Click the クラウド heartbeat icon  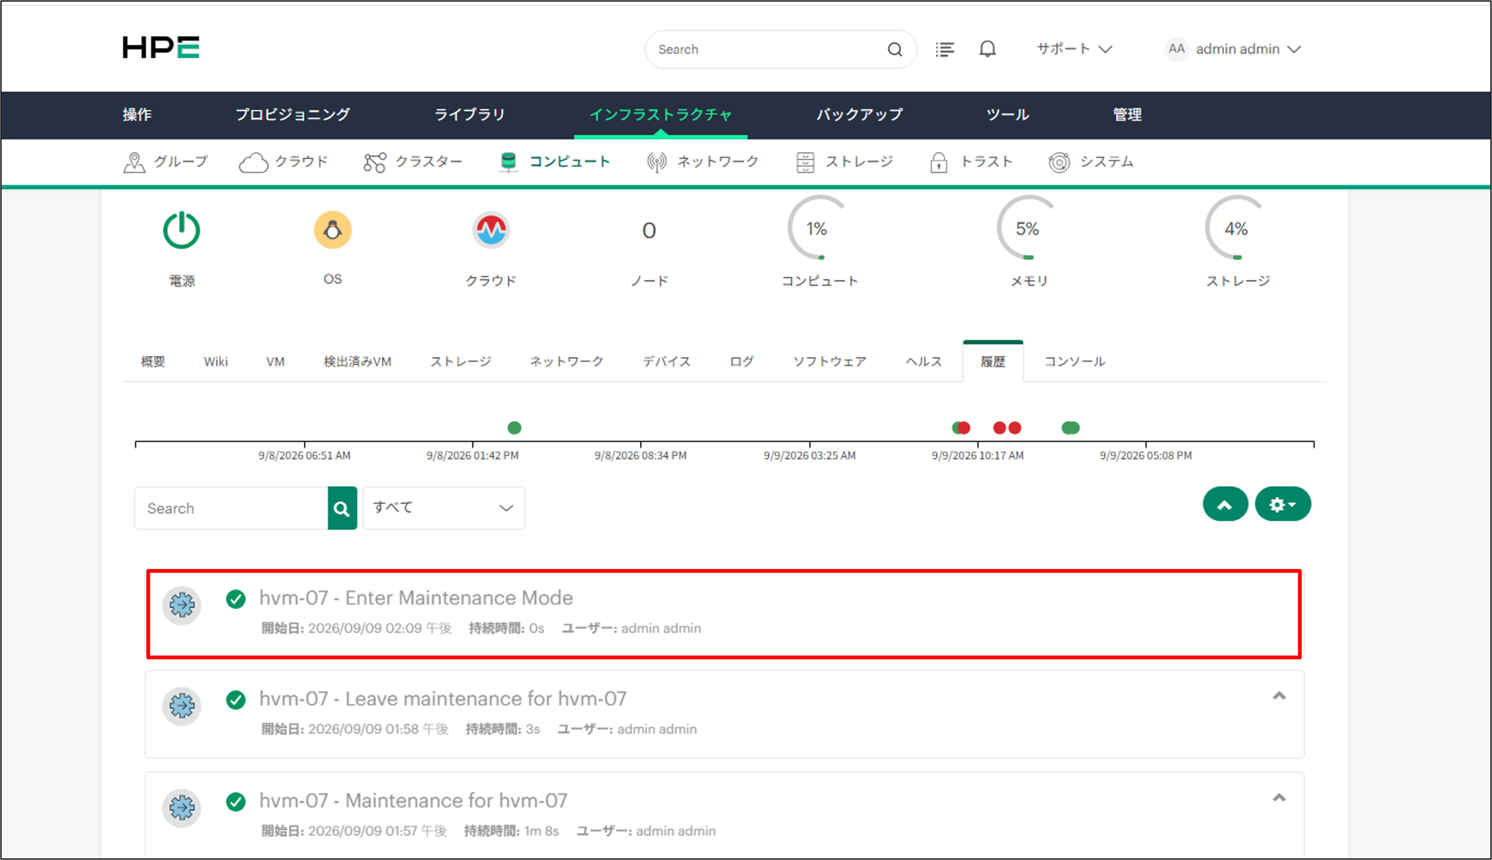(491, 230)
